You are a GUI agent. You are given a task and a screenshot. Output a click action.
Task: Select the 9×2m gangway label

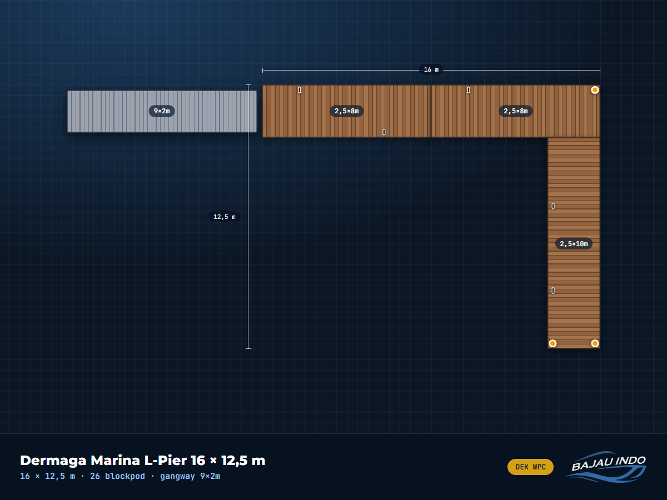162,111
